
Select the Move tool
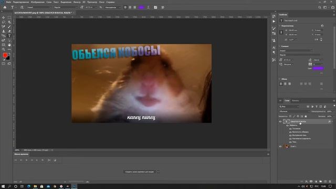[x=4, y=17]
